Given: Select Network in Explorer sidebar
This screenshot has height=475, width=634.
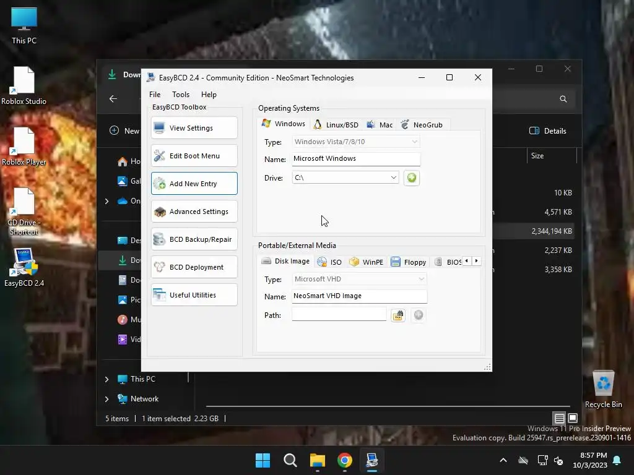Looking at the screenshot, I should click(x=144, y=399).
